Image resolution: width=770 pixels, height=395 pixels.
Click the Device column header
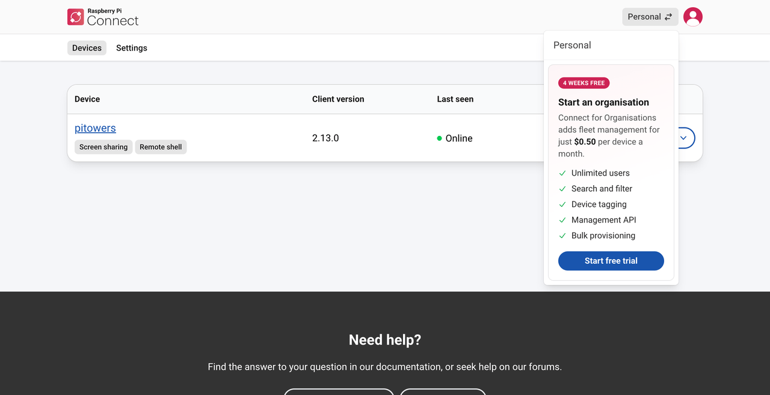(87, 99)
